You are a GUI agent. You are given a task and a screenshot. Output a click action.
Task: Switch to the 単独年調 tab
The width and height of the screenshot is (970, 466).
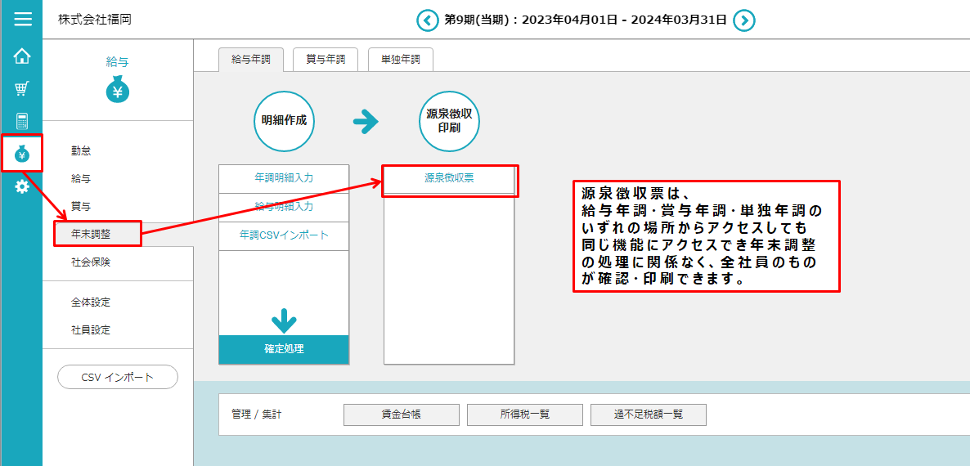[x=401, y=60]
